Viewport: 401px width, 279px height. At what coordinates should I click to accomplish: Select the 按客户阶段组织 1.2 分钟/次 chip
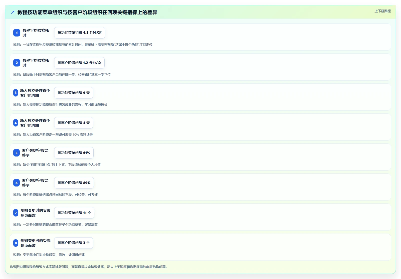(x=79, y=63)
